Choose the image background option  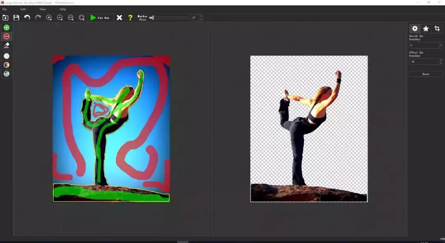(x=7, y=74)
